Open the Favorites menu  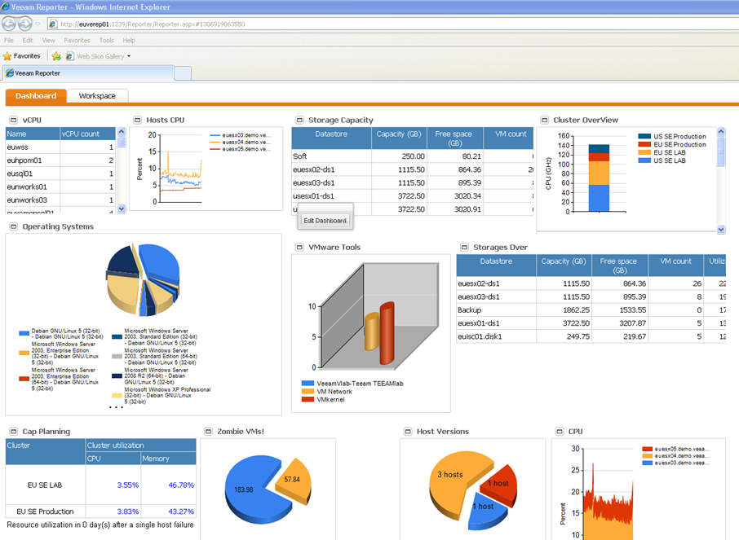pyautogui.click(x=77, y=41)
